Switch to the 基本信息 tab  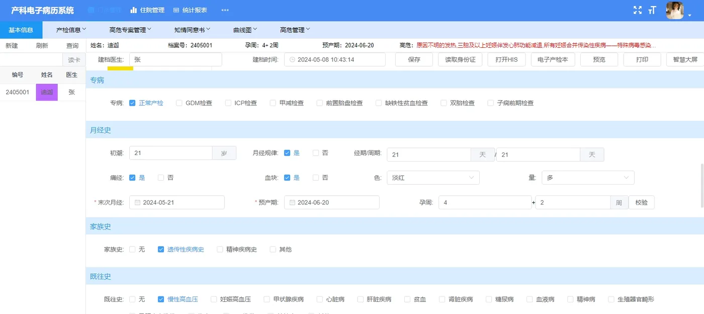pyautogui.click(x=21, y=30)
